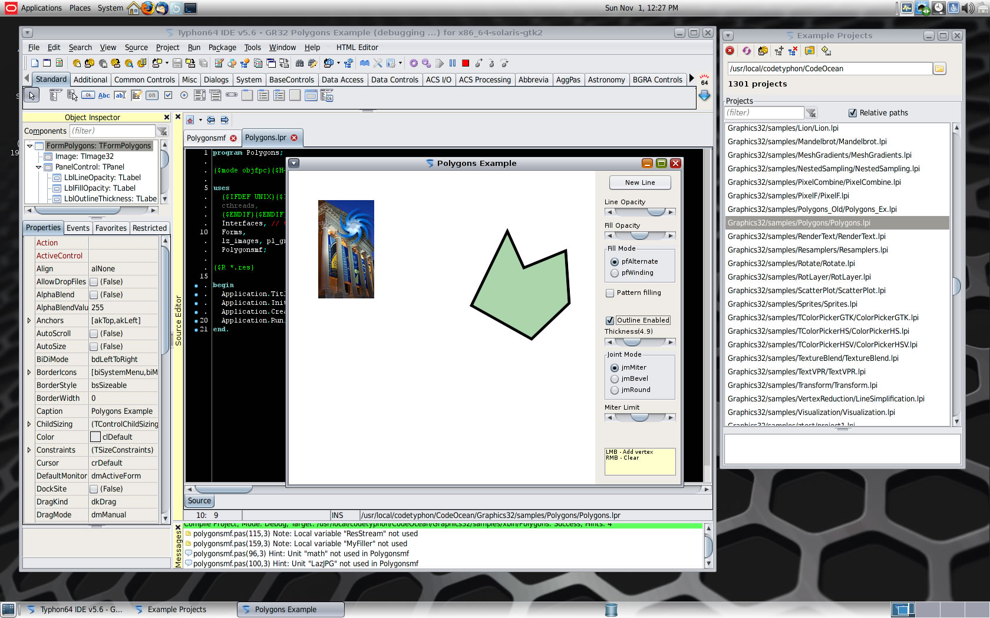Click the red close icon in Example Projects toolbar

point(730,51)
